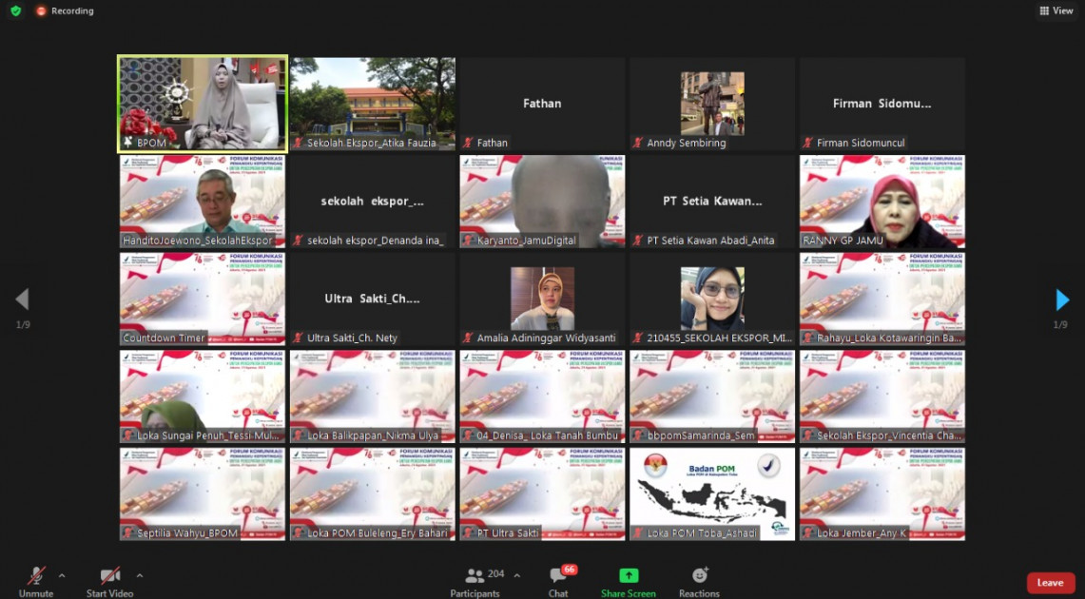The height and width of the screenshot is (599, 1085).
Task: Select the RANNY GP JAMU video tile
Action: click(x=882, y=202)
